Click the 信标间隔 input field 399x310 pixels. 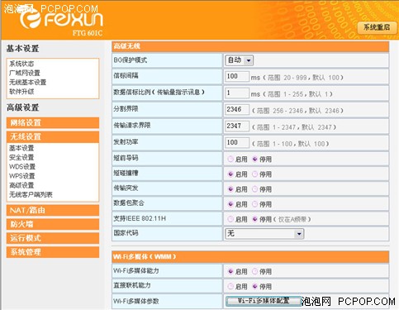237,76
